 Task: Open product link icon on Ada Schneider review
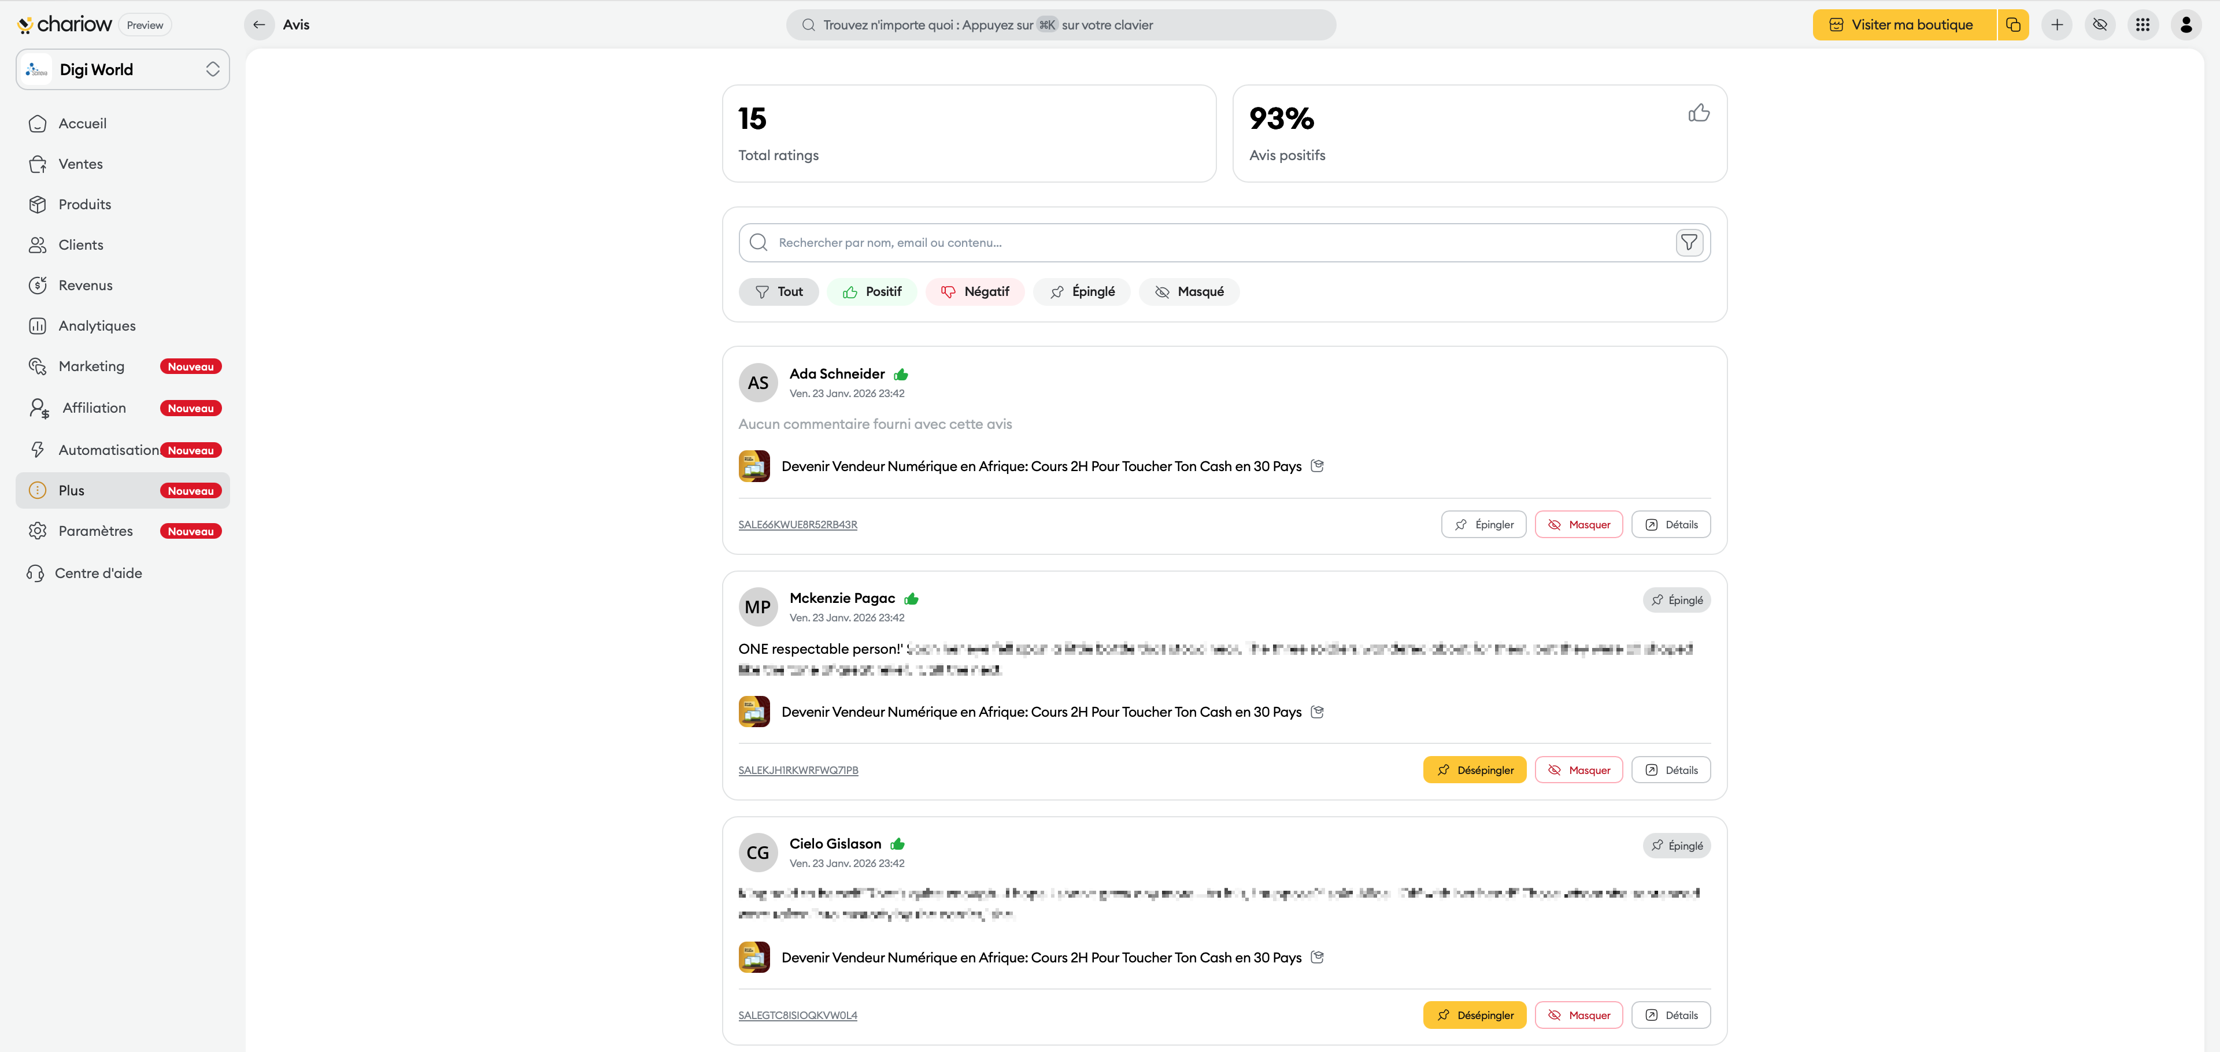tap(1317, 466)
